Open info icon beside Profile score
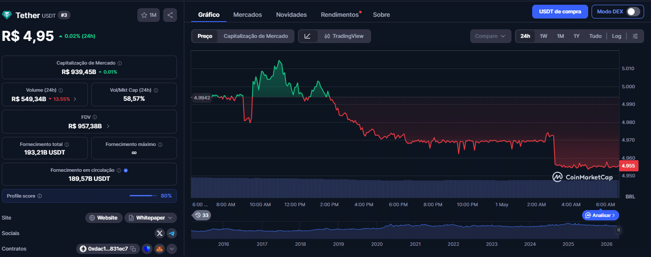 (x=40, y=196)
